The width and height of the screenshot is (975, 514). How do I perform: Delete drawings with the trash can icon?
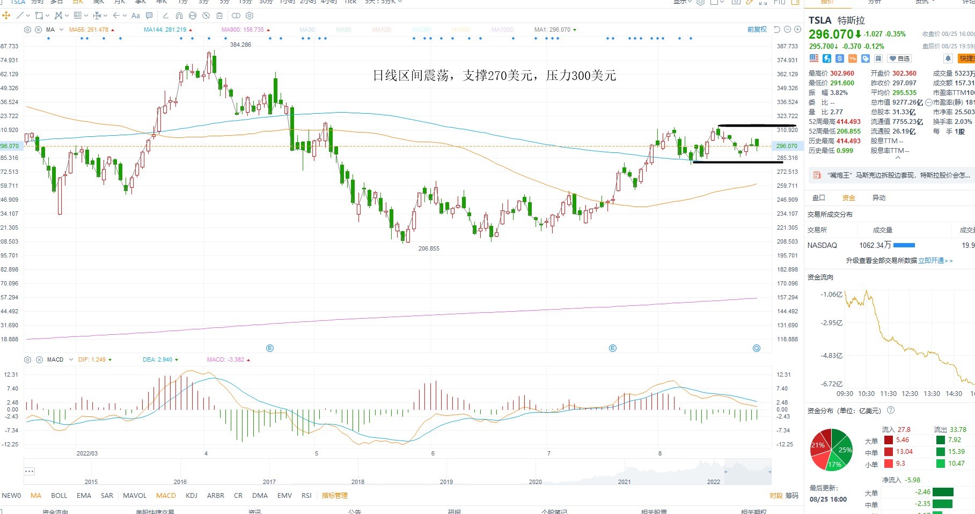219,16
